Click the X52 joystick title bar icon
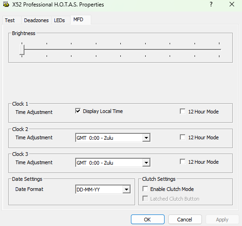 [x=6, y=4]
